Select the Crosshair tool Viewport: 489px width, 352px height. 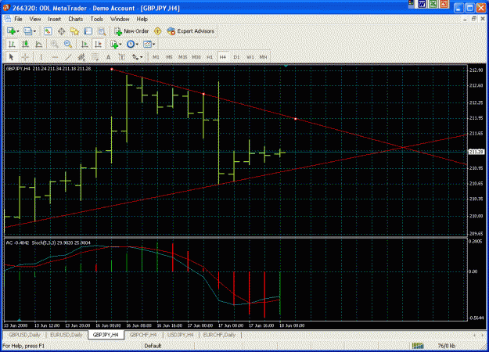(25, 57)
